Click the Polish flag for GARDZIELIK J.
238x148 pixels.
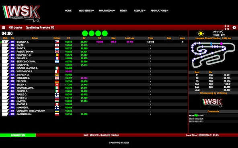point(57,114)
